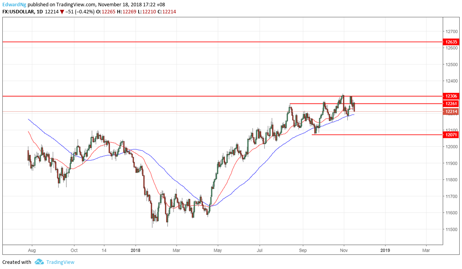The height and width of the screenshot is (269, 462).
Task: Click the 11700 price axis value
Action: click(x=451, y=196)
